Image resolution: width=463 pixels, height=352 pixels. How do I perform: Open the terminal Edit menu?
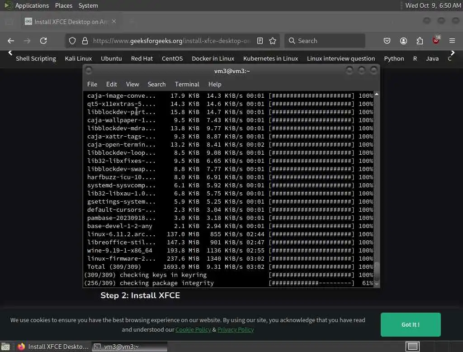(x=111, y=84)
